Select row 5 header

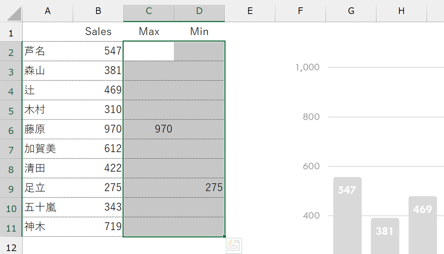11,110
